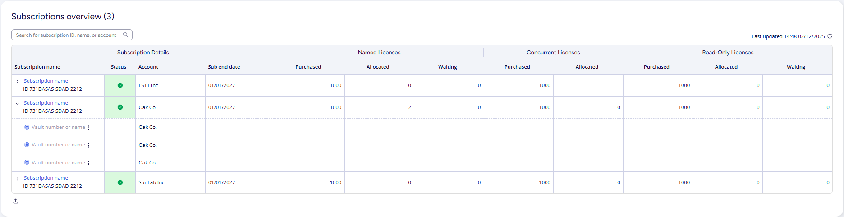This screenshot has height=217, width=844.
Task: Click the export upload icon below table
Action: [15, 201]
